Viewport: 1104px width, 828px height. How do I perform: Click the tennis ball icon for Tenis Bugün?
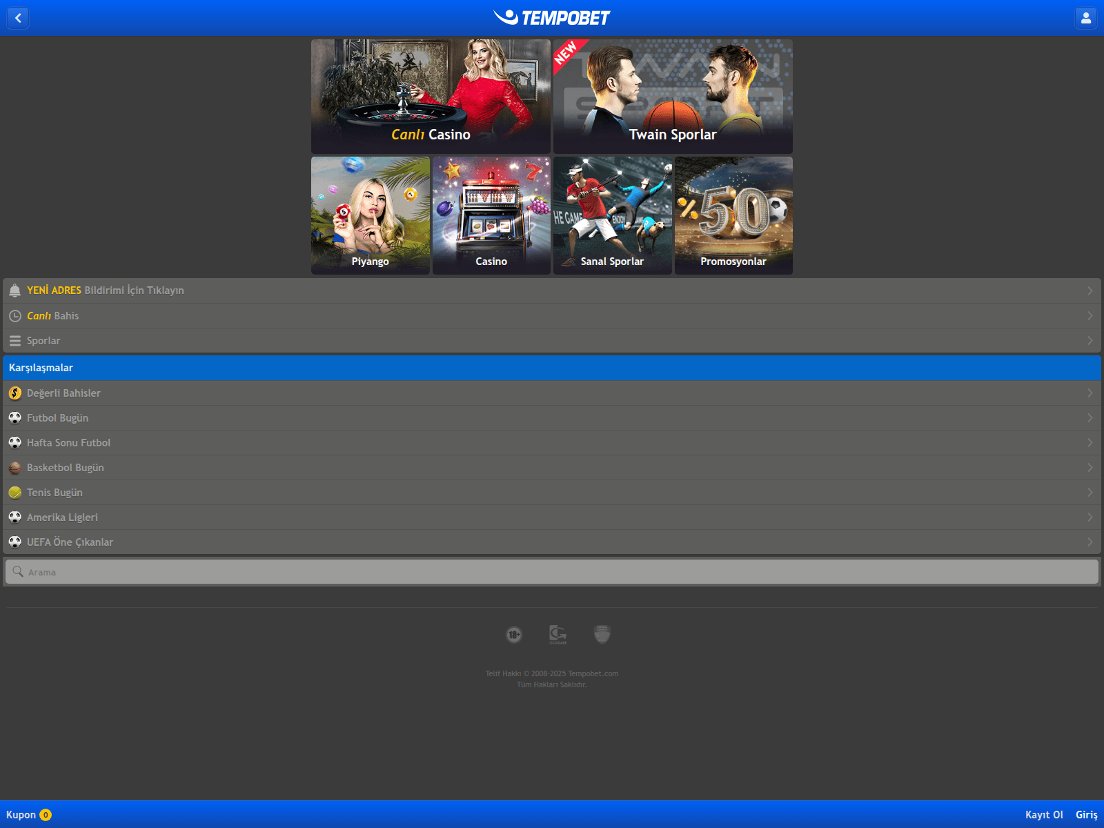point(15,493)
